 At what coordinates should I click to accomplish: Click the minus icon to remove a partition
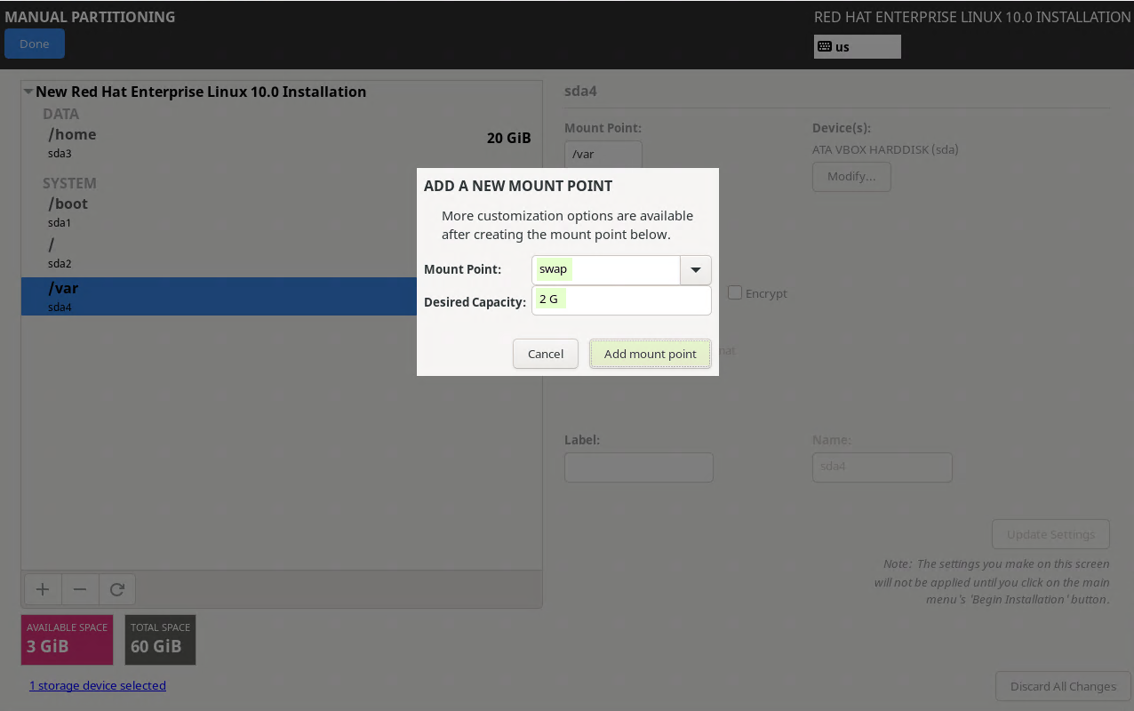pos(79,589)
